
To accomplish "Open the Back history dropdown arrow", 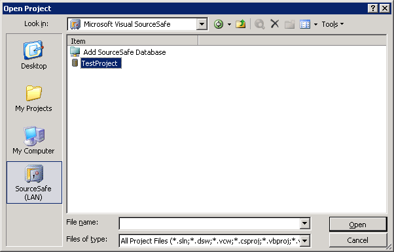I will pos(229,24).
